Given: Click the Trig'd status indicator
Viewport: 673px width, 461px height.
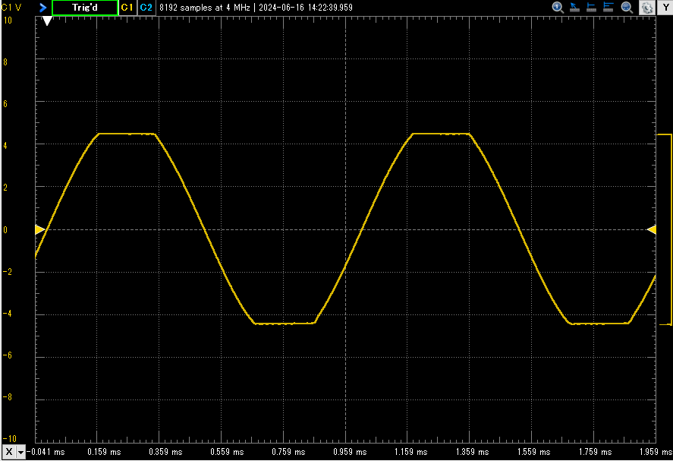Looking at the screenshot, I should coord(85,8).
